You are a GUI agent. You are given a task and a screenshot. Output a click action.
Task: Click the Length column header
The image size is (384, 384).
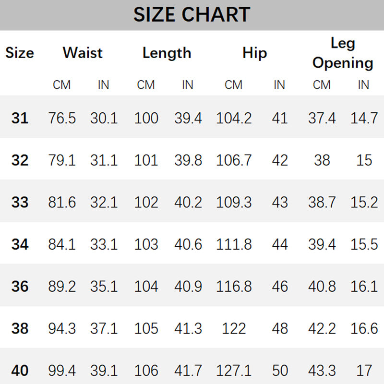[x=167, y=53]
